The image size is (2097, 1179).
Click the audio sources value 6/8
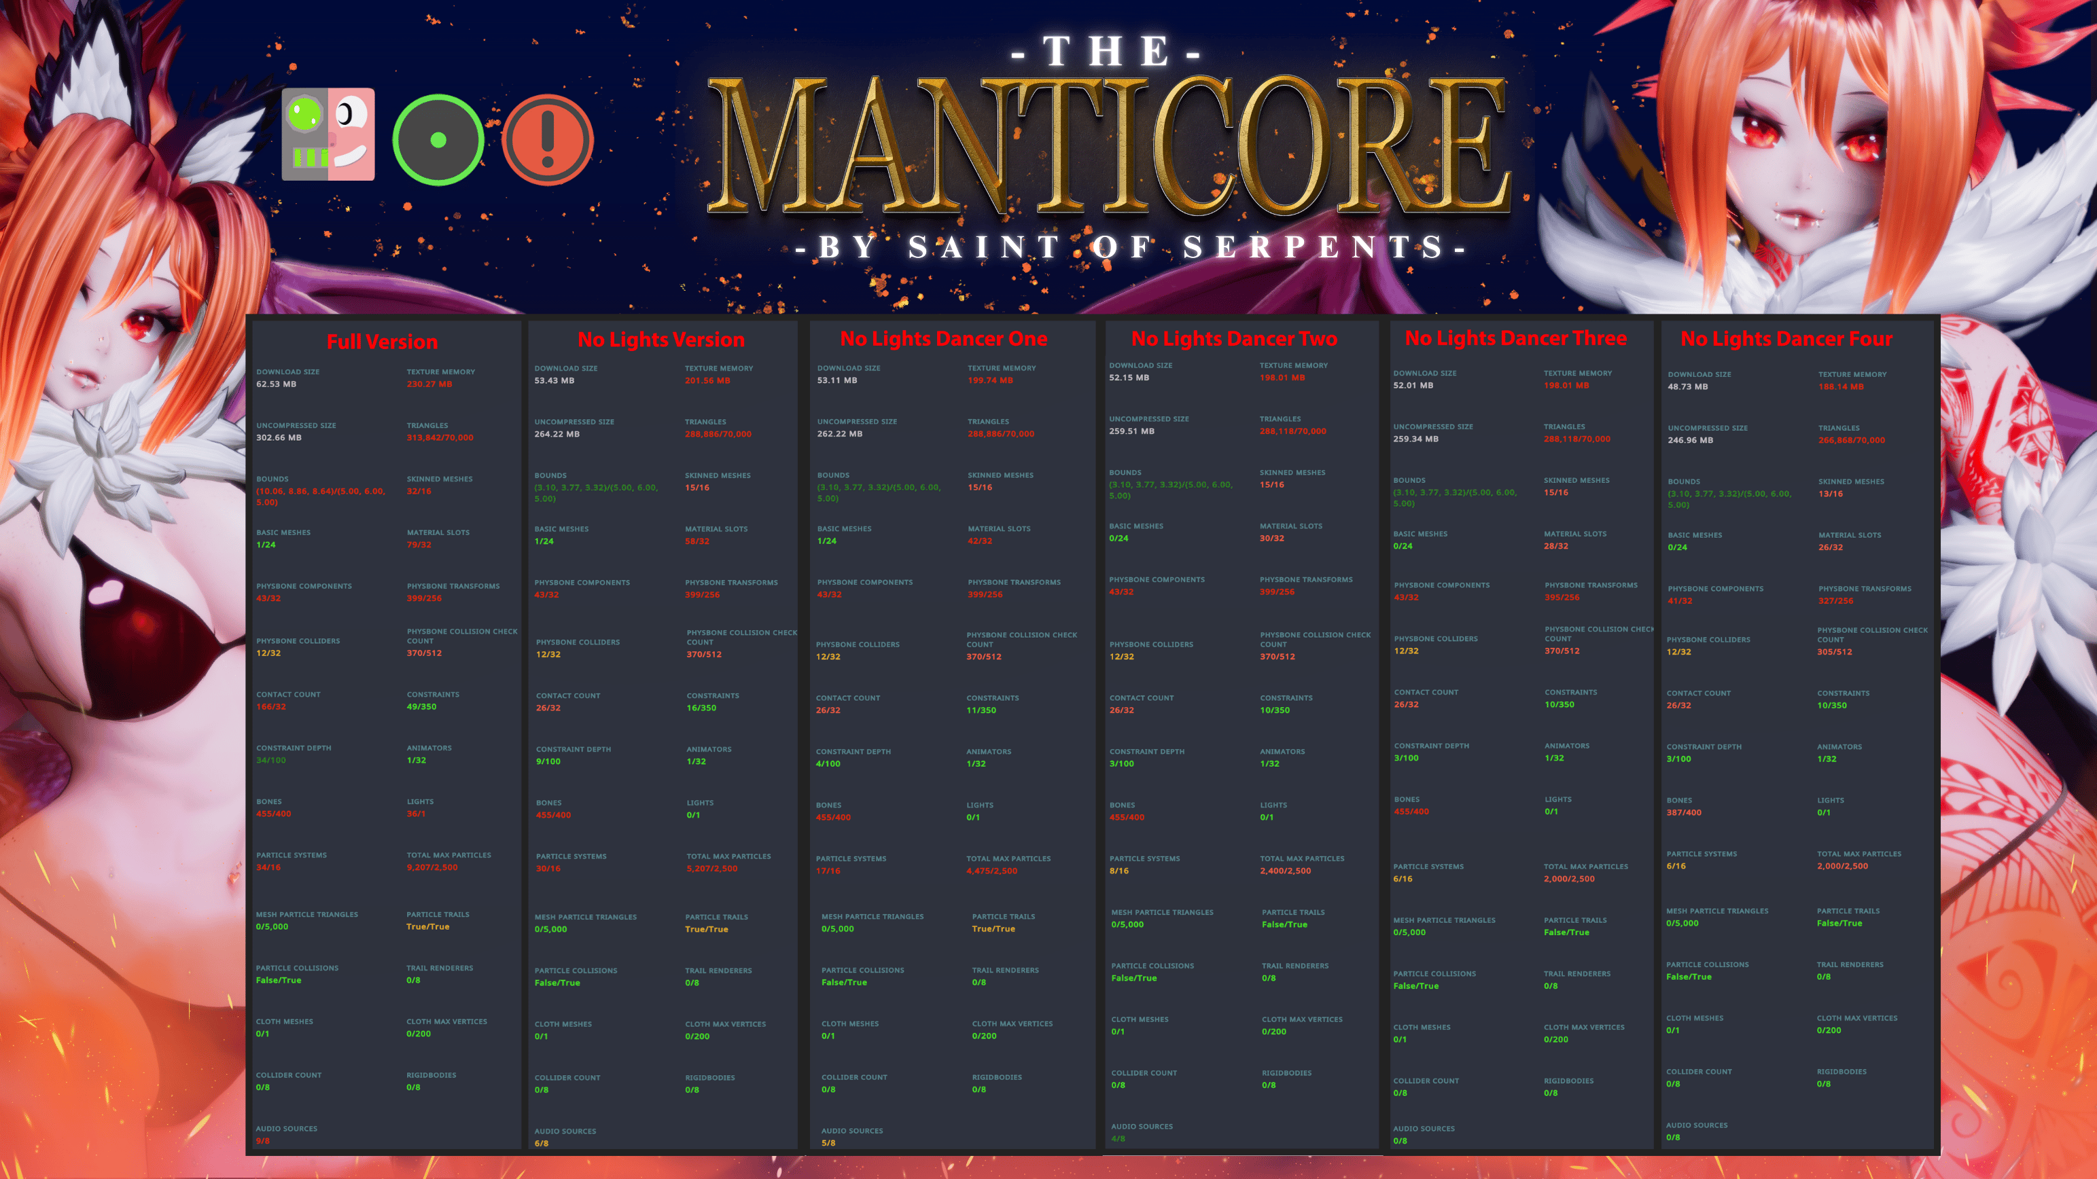coord(540,1144)
